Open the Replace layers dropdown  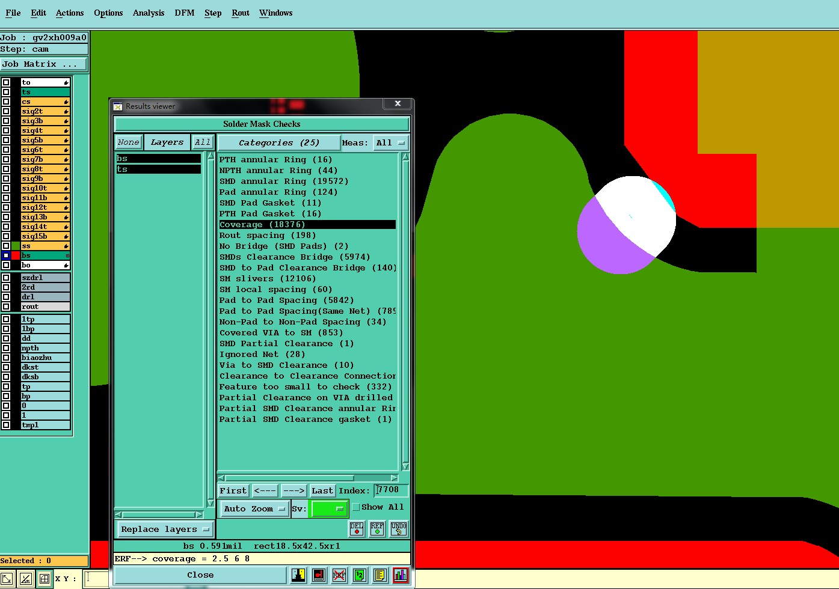click(164, 529)
